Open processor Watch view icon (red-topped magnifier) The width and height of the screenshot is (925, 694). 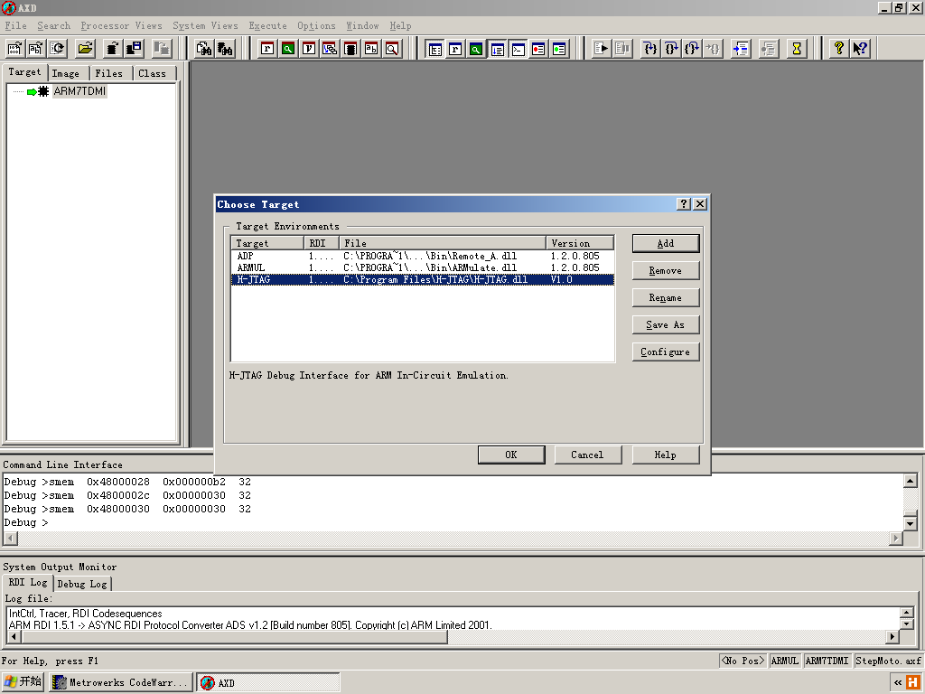coord(288,49)
